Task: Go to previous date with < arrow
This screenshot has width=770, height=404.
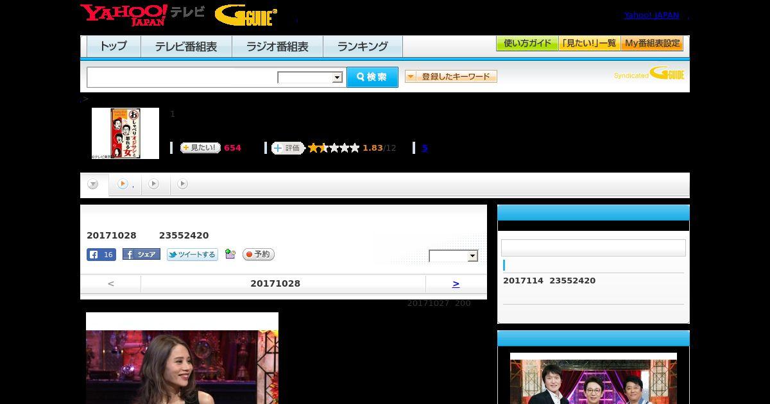Action: [111, 283]
